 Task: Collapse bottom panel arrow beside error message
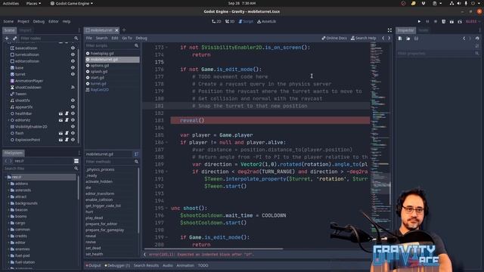pyautogui.click(x=144, y=255)
